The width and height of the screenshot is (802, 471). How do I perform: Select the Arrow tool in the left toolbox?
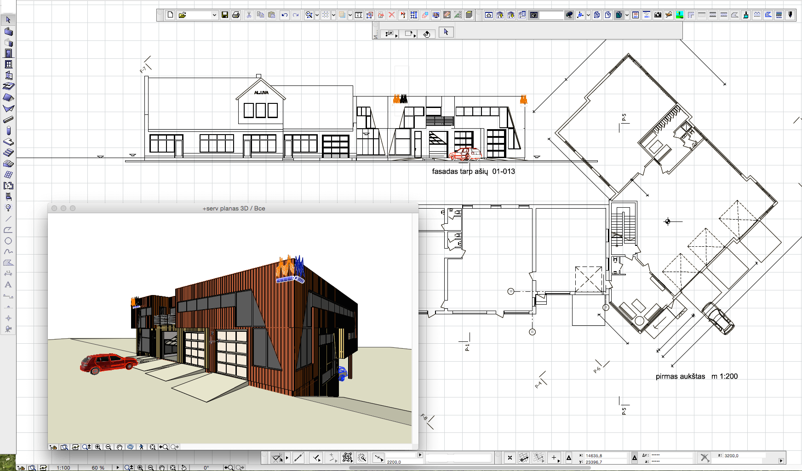point(8,20)
